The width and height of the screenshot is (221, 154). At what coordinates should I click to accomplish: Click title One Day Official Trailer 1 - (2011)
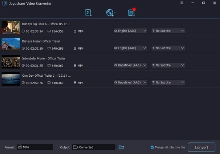coord(46,76)
